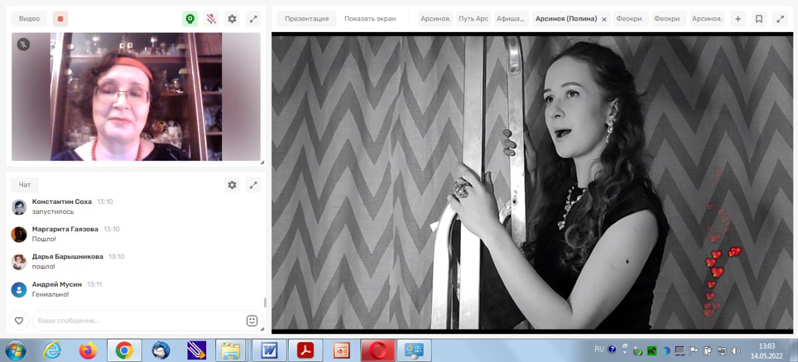Viewport: 798px width, 362px height.
Task: Click Дарья Барышникова's avatar in chat
Action: click(x=19, y=262)
